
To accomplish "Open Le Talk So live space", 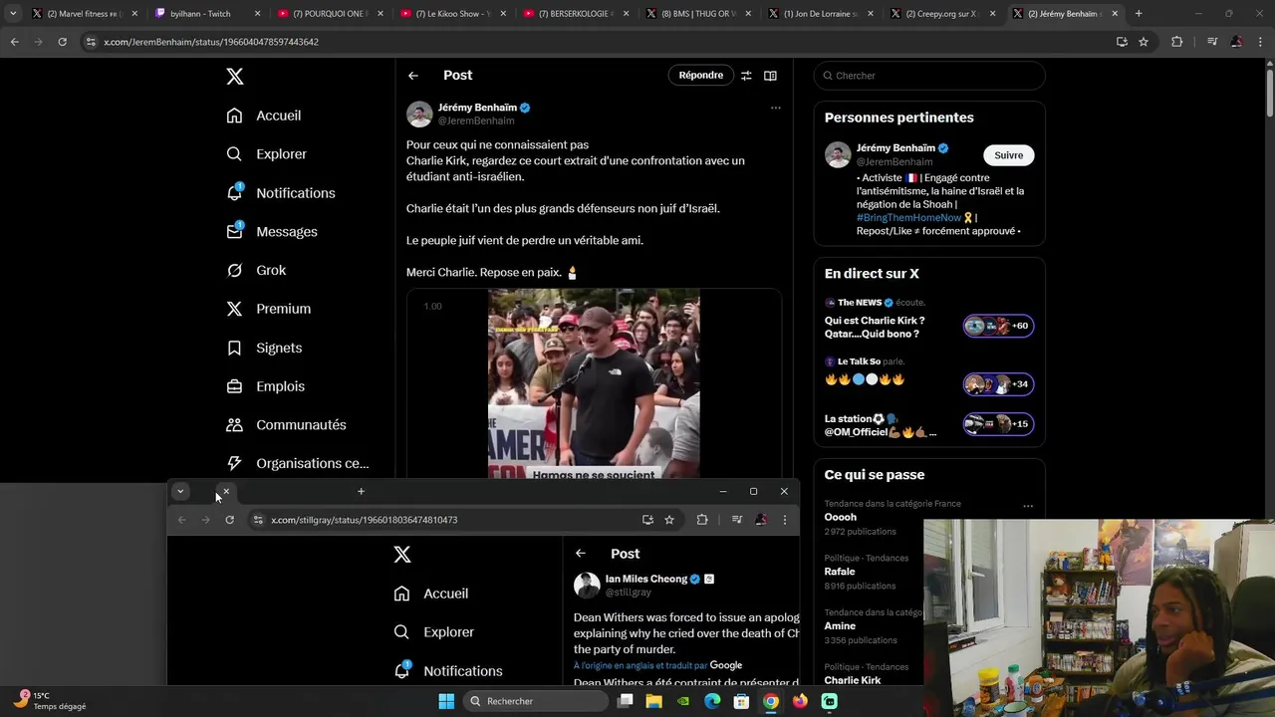I will tap(865, 379).
